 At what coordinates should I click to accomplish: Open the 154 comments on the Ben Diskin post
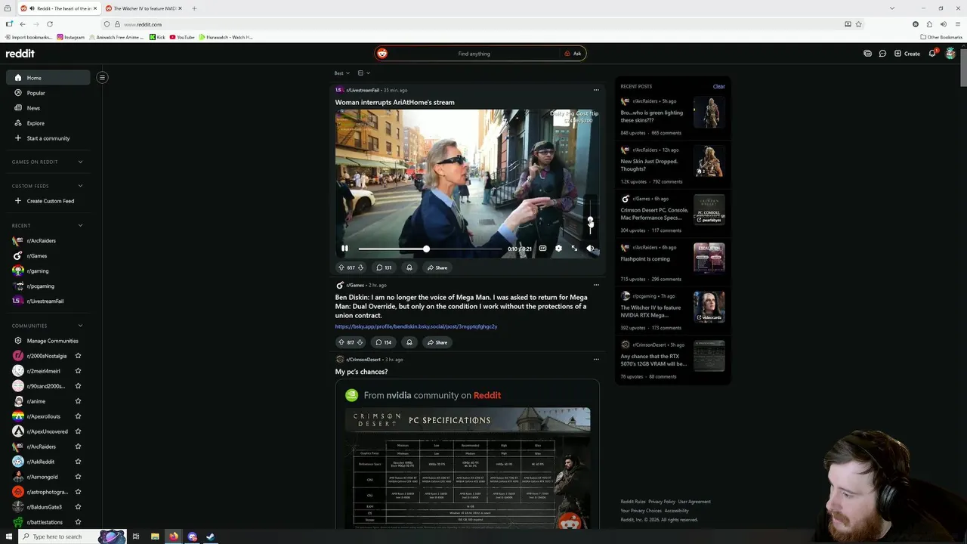point(384,342)
